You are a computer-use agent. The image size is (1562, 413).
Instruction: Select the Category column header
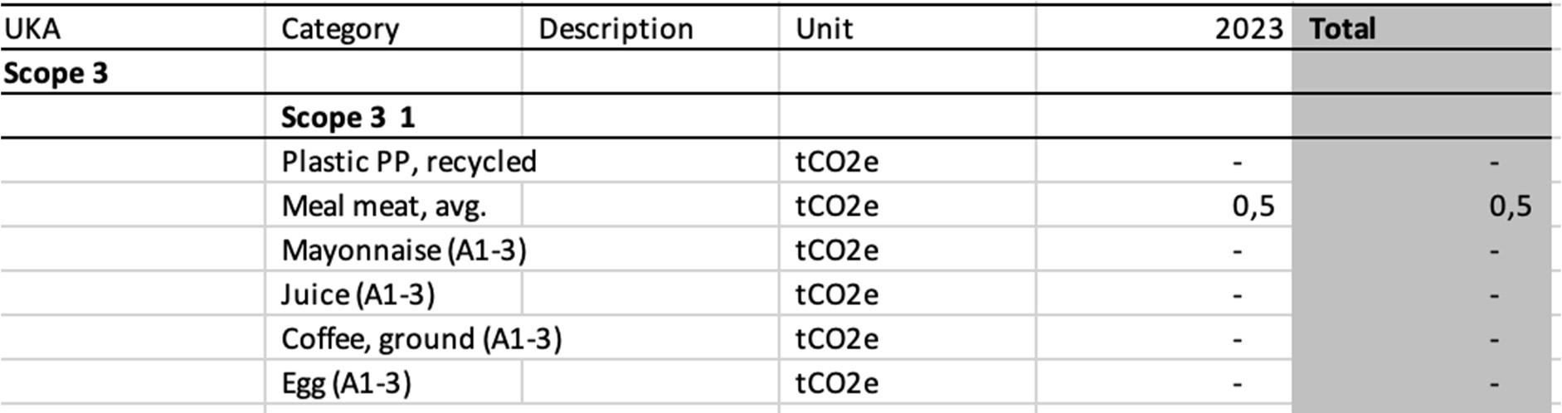pyautogui.click(x=340, y=29)
